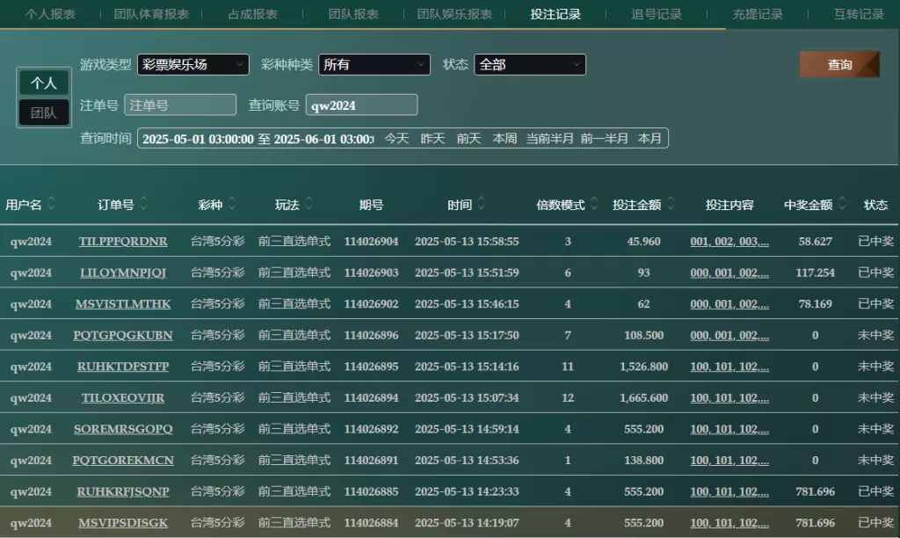Sort by 时间 column arrows
900x538 pixels.
point(481,203)
